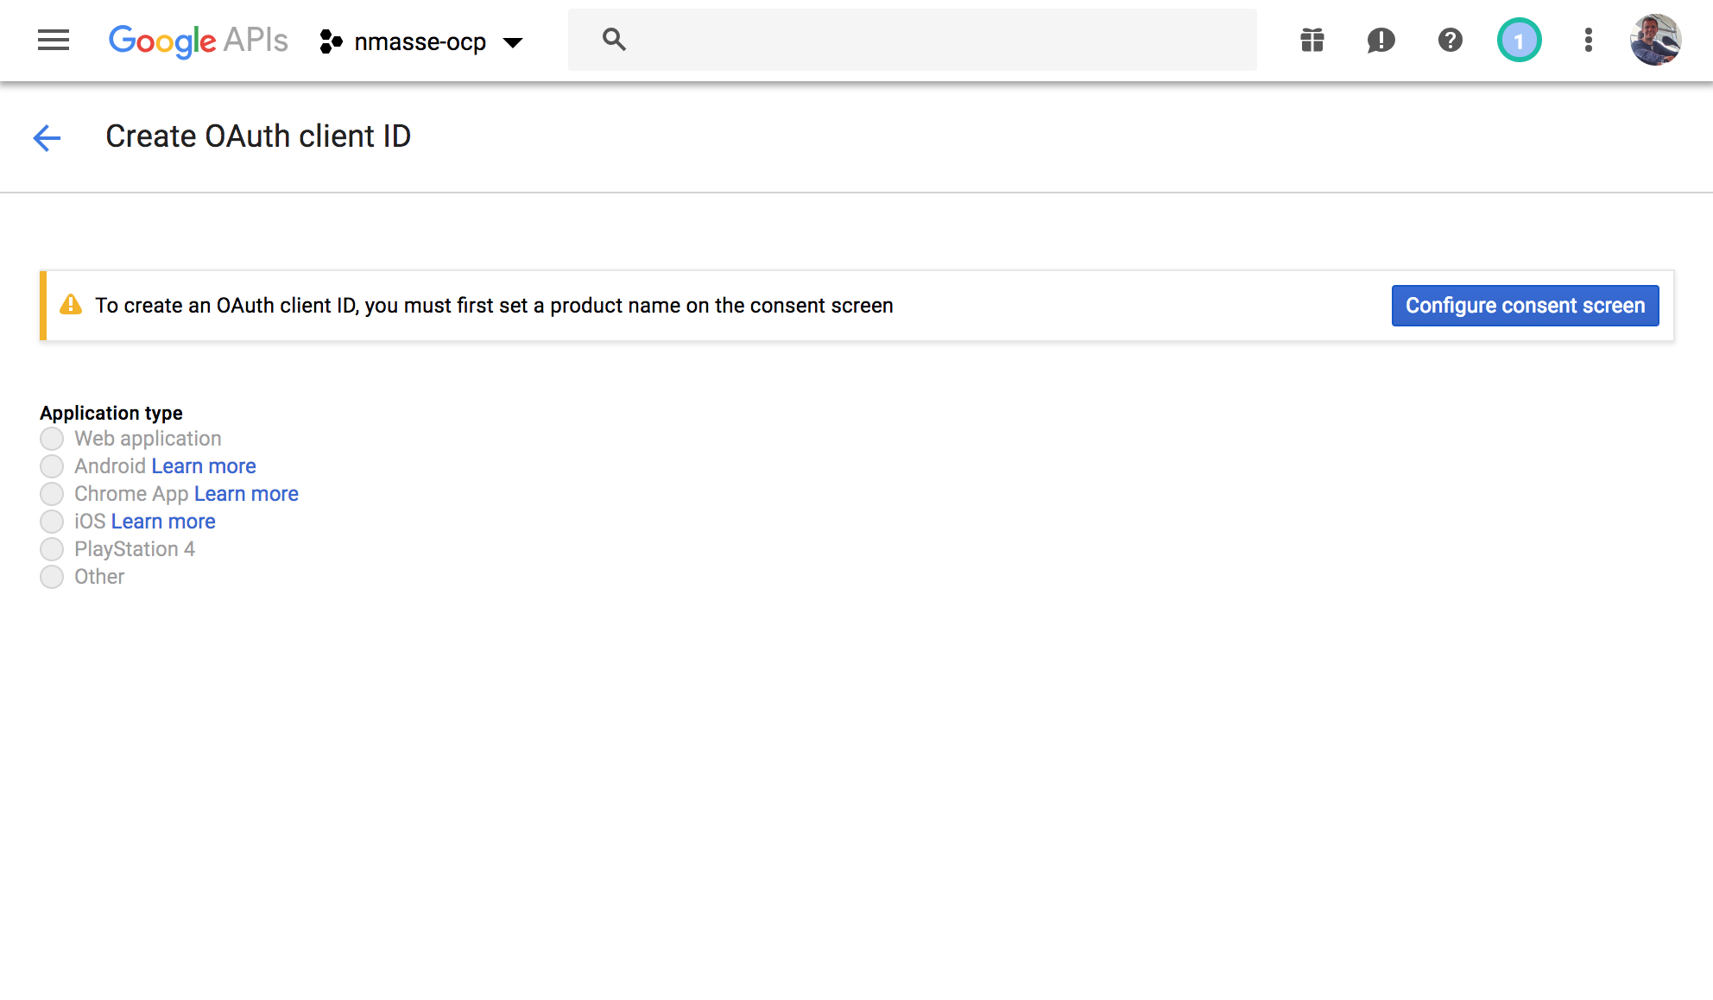Click Configure consent screen
Viewport: 1713px width, 1000px height.
tap(1525, 305)
